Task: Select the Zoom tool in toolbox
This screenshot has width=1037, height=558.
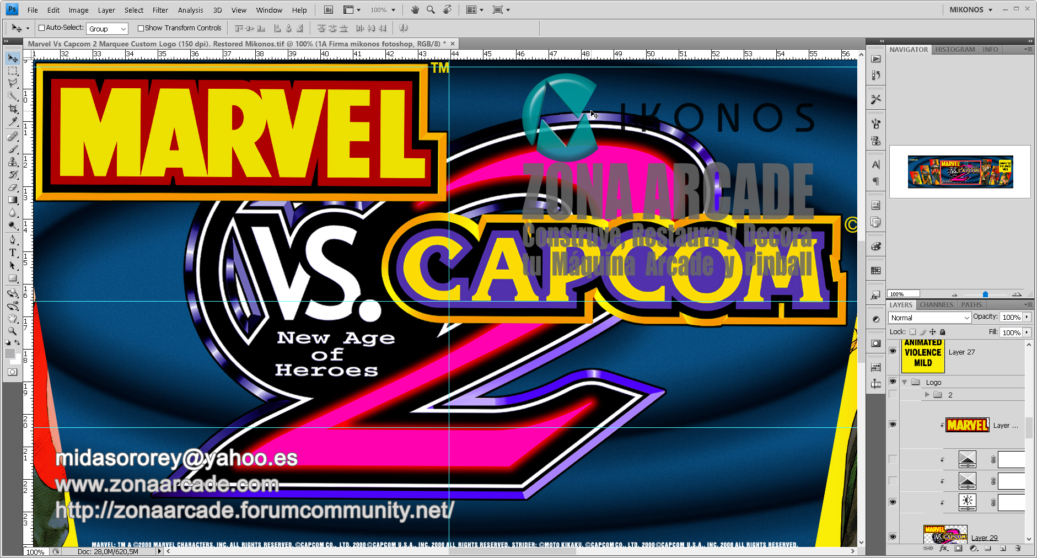Action: pyautogui.click(x=13, y=331)
